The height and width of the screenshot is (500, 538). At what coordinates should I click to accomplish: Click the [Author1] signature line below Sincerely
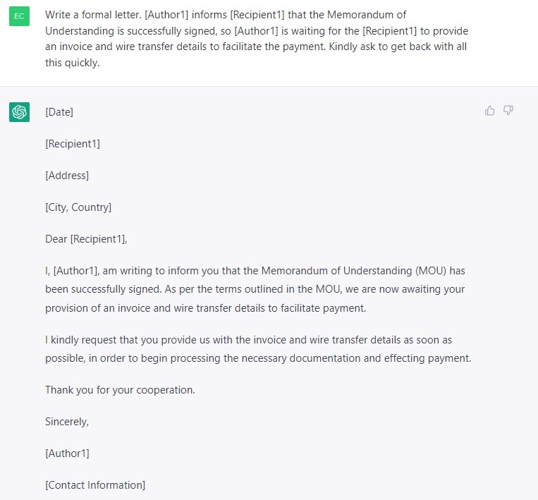tap(67, 453)
